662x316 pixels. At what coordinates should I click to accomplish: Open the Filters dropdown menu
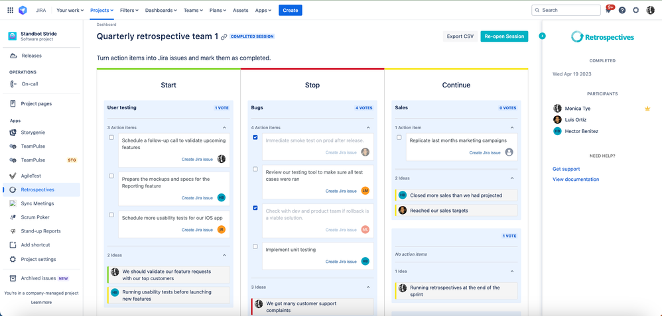click(x=129, y=10)
